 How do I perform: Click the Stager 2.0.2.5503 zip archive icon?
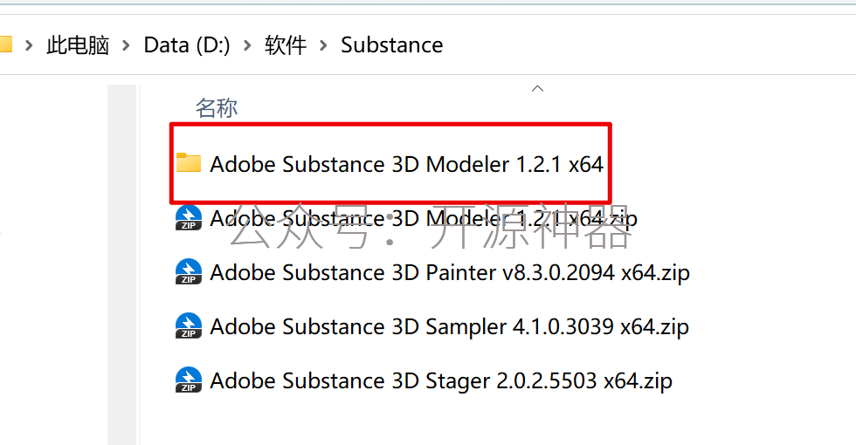188,380
